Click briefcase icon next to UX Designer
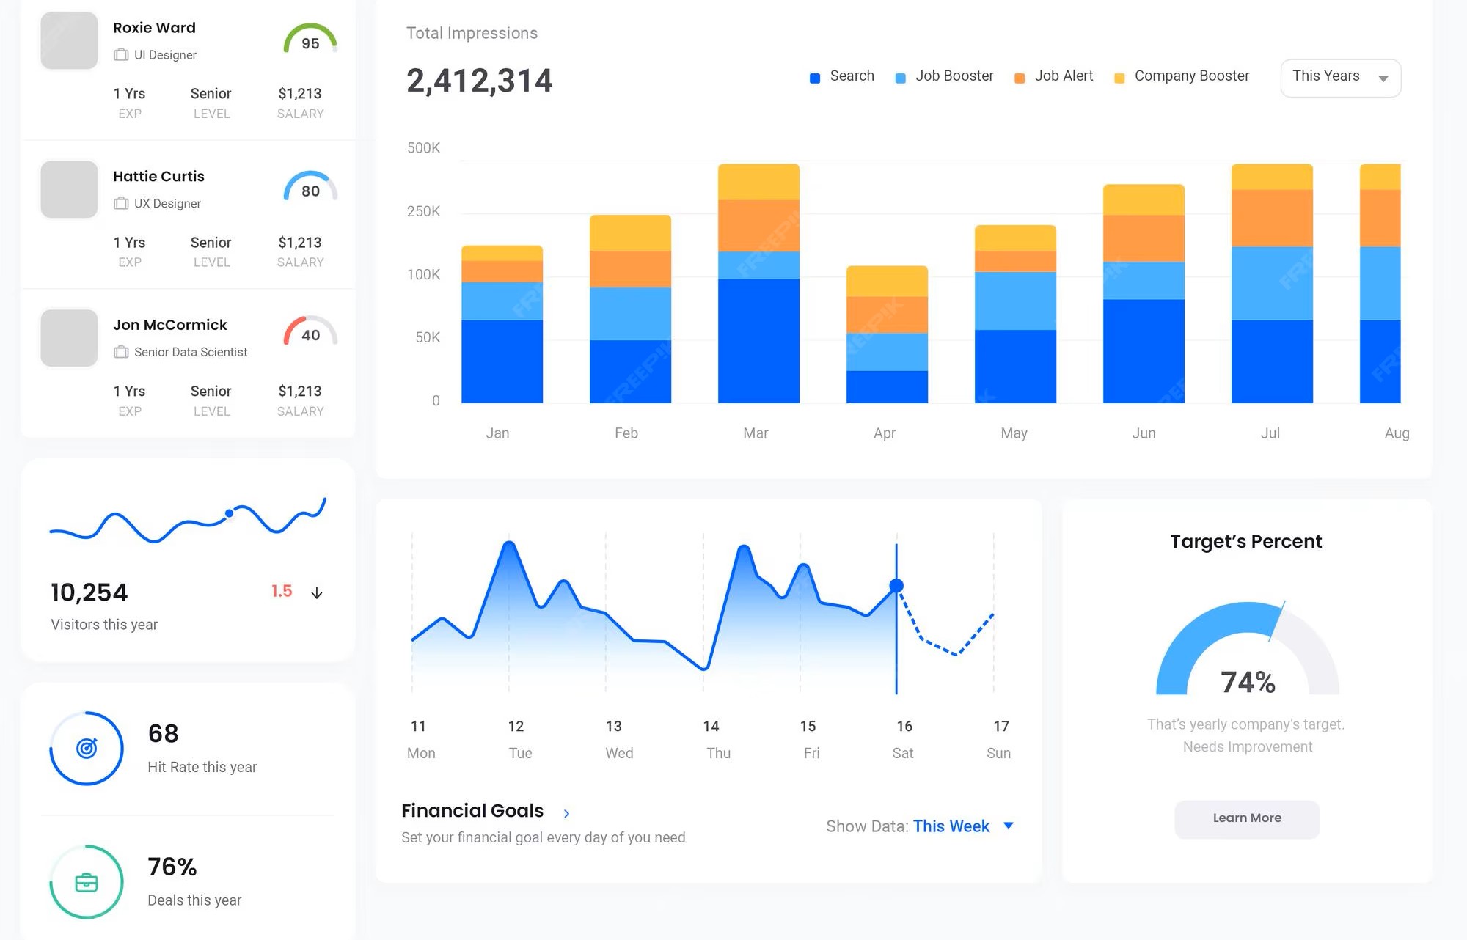 pyautogui.click(x=121, y=204)
